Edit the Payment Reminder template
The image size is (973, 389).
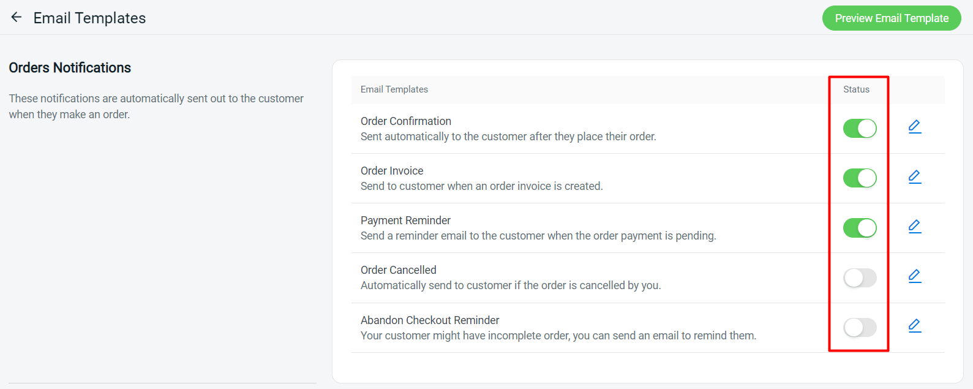(915, 226)
